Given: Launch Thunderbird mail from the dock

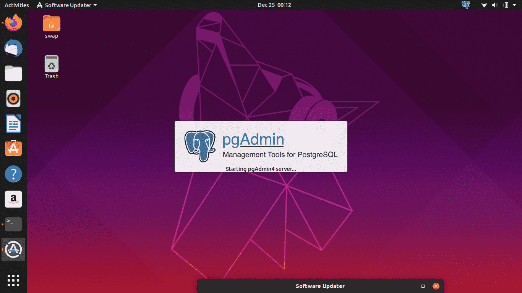Looking at the screenshot, I should pos(13,48).
